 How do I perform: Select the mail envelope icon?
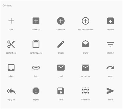(x=61, y=67)
